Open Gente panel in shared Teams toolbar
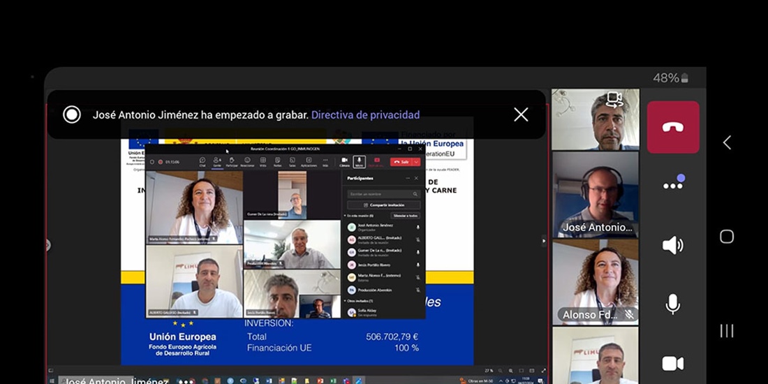 pyautogui.click(x=216, y=162)
